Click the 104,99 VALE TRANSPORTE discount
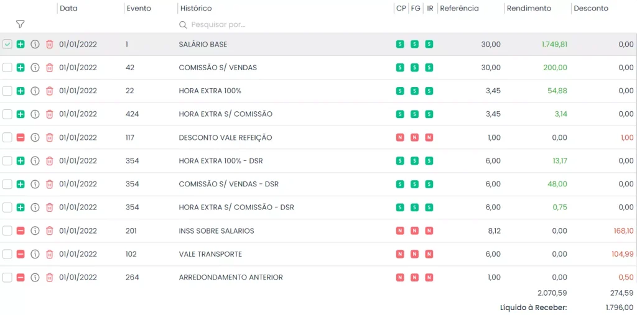 [x=622, y=254]
